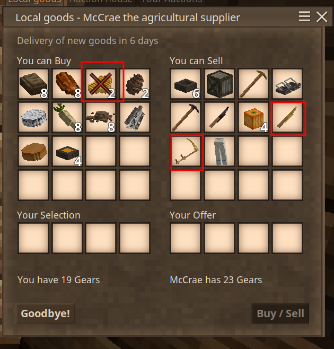Switch to the Auction house tab

click(x=101, y=1)
